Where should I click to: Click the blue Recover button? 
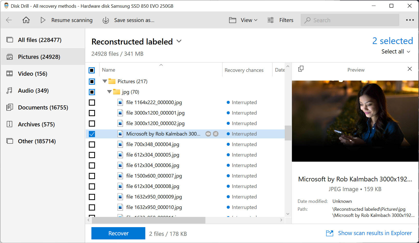tap(118, 233)
